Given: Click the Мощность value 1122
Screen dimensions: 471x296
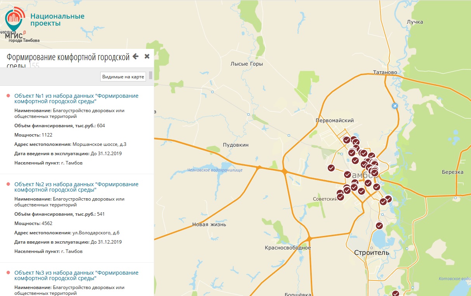Looking at the screenshot, I should (x=47, y=135).
